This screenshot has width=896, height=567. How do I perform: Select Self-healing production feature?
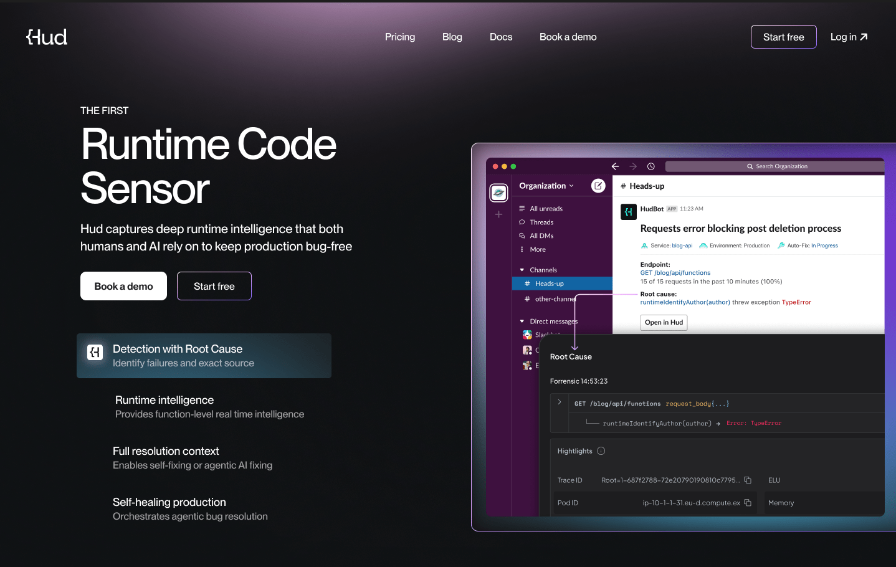(x=190, y=509)
